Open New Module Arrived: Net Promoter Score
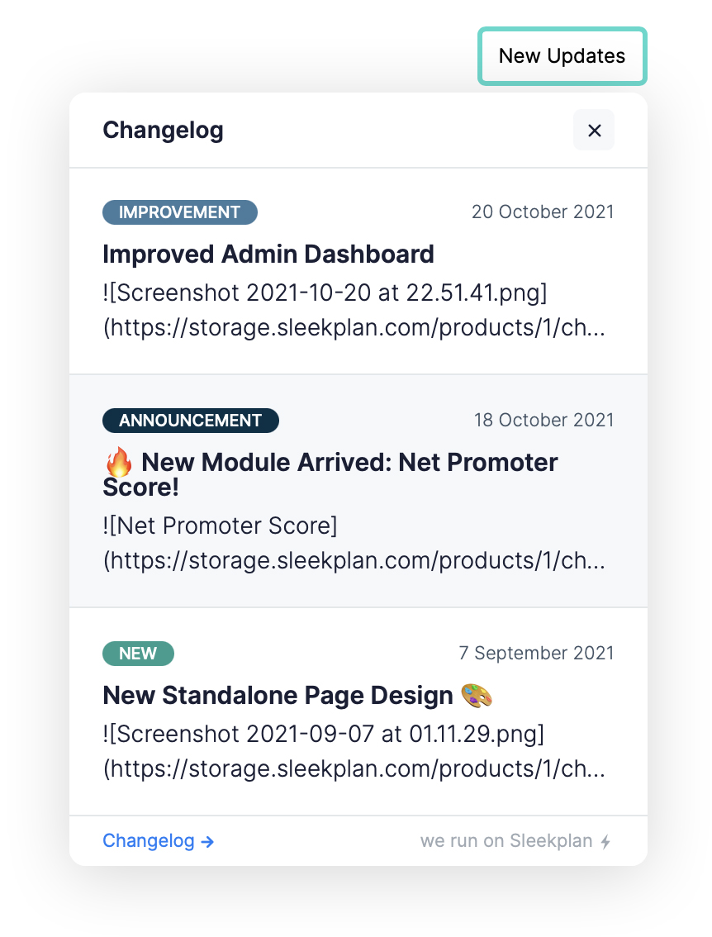Image resolution: width=712 pixels, height=937 pixels. point(330,474)
